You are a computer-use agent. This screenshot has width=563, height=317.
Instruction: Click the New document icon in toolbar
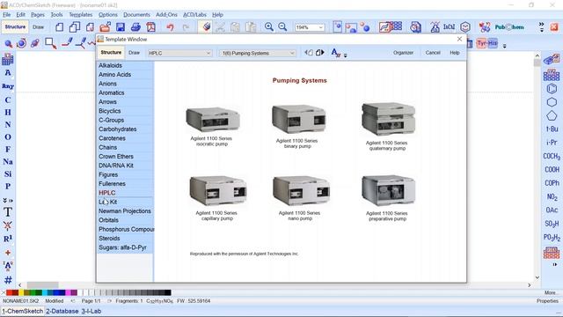(59, 27)
